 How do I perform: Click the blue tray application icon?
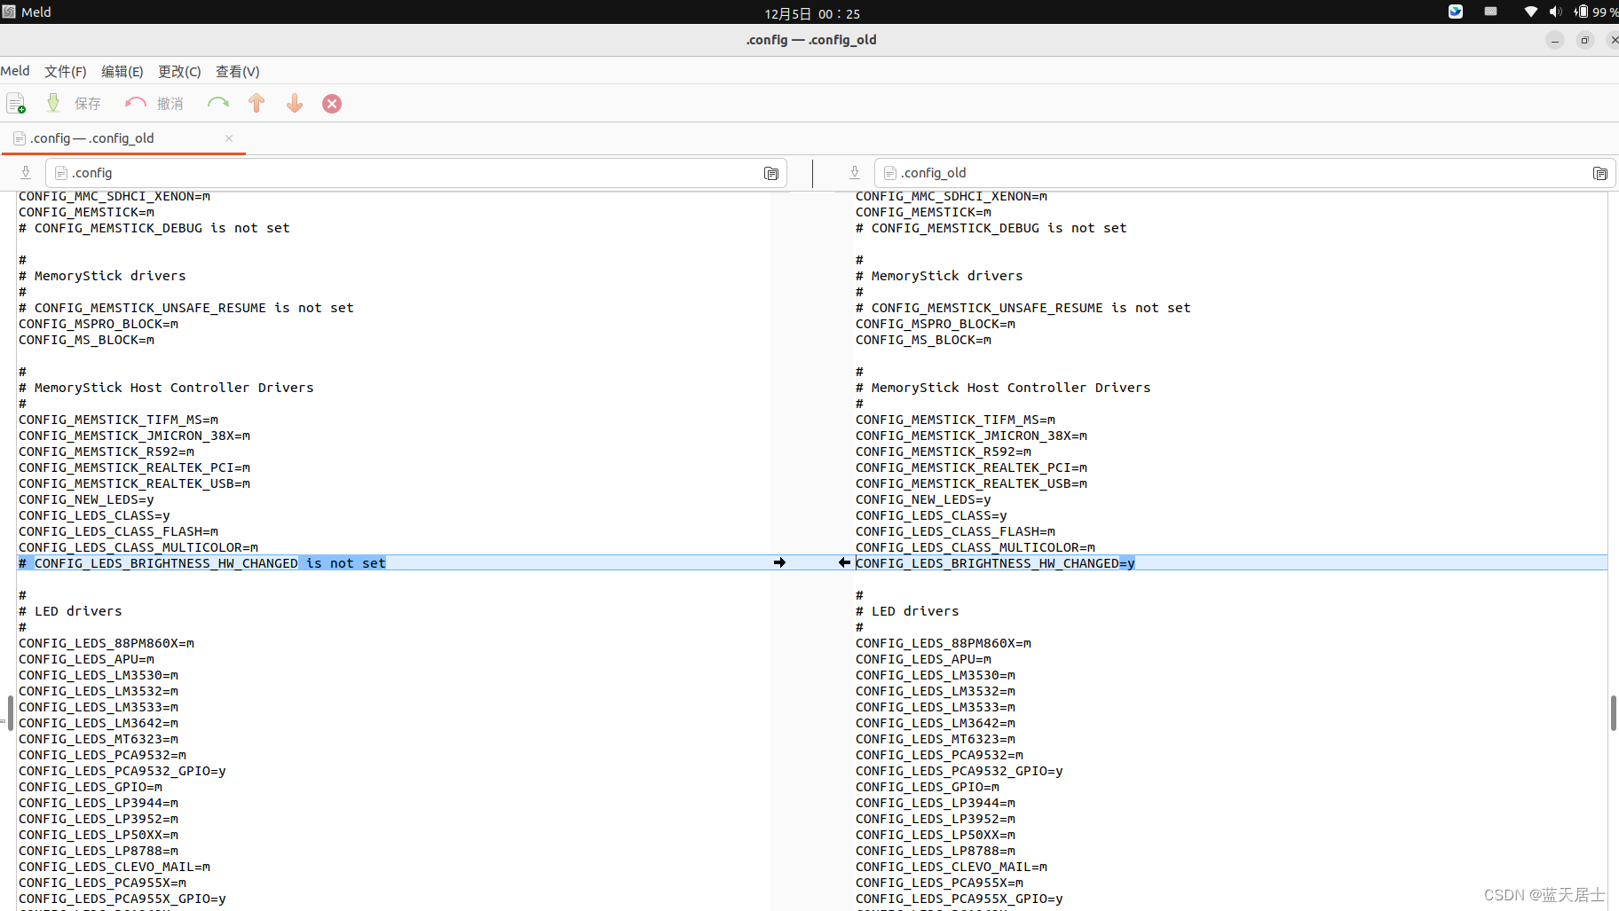1456,12
